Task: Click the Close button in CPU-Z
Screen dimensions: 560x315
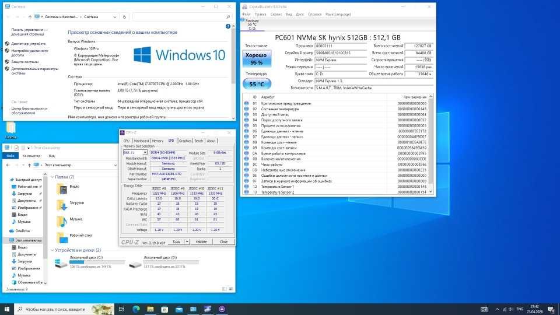Action: 223,242
